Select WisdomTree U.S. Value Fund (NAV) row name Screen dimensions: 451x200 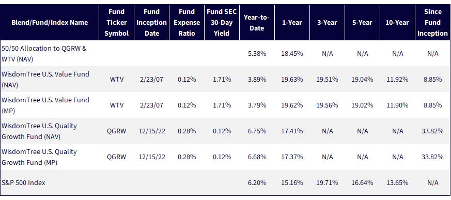(45, 79)
